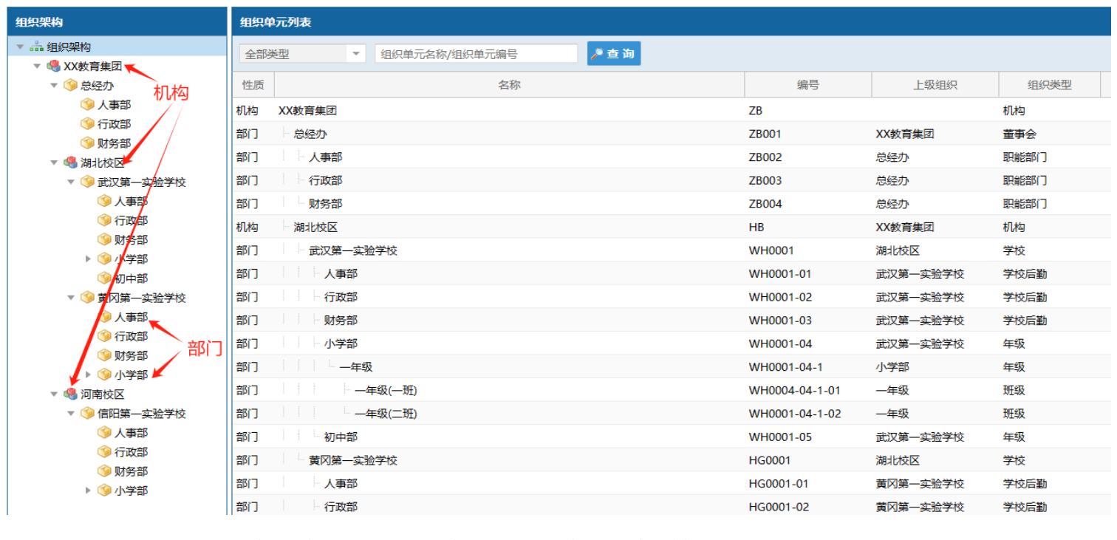Click the HG0001-02 code cell
The image size is (1117, 540).
pyautogui.click(x=808, y=507)
